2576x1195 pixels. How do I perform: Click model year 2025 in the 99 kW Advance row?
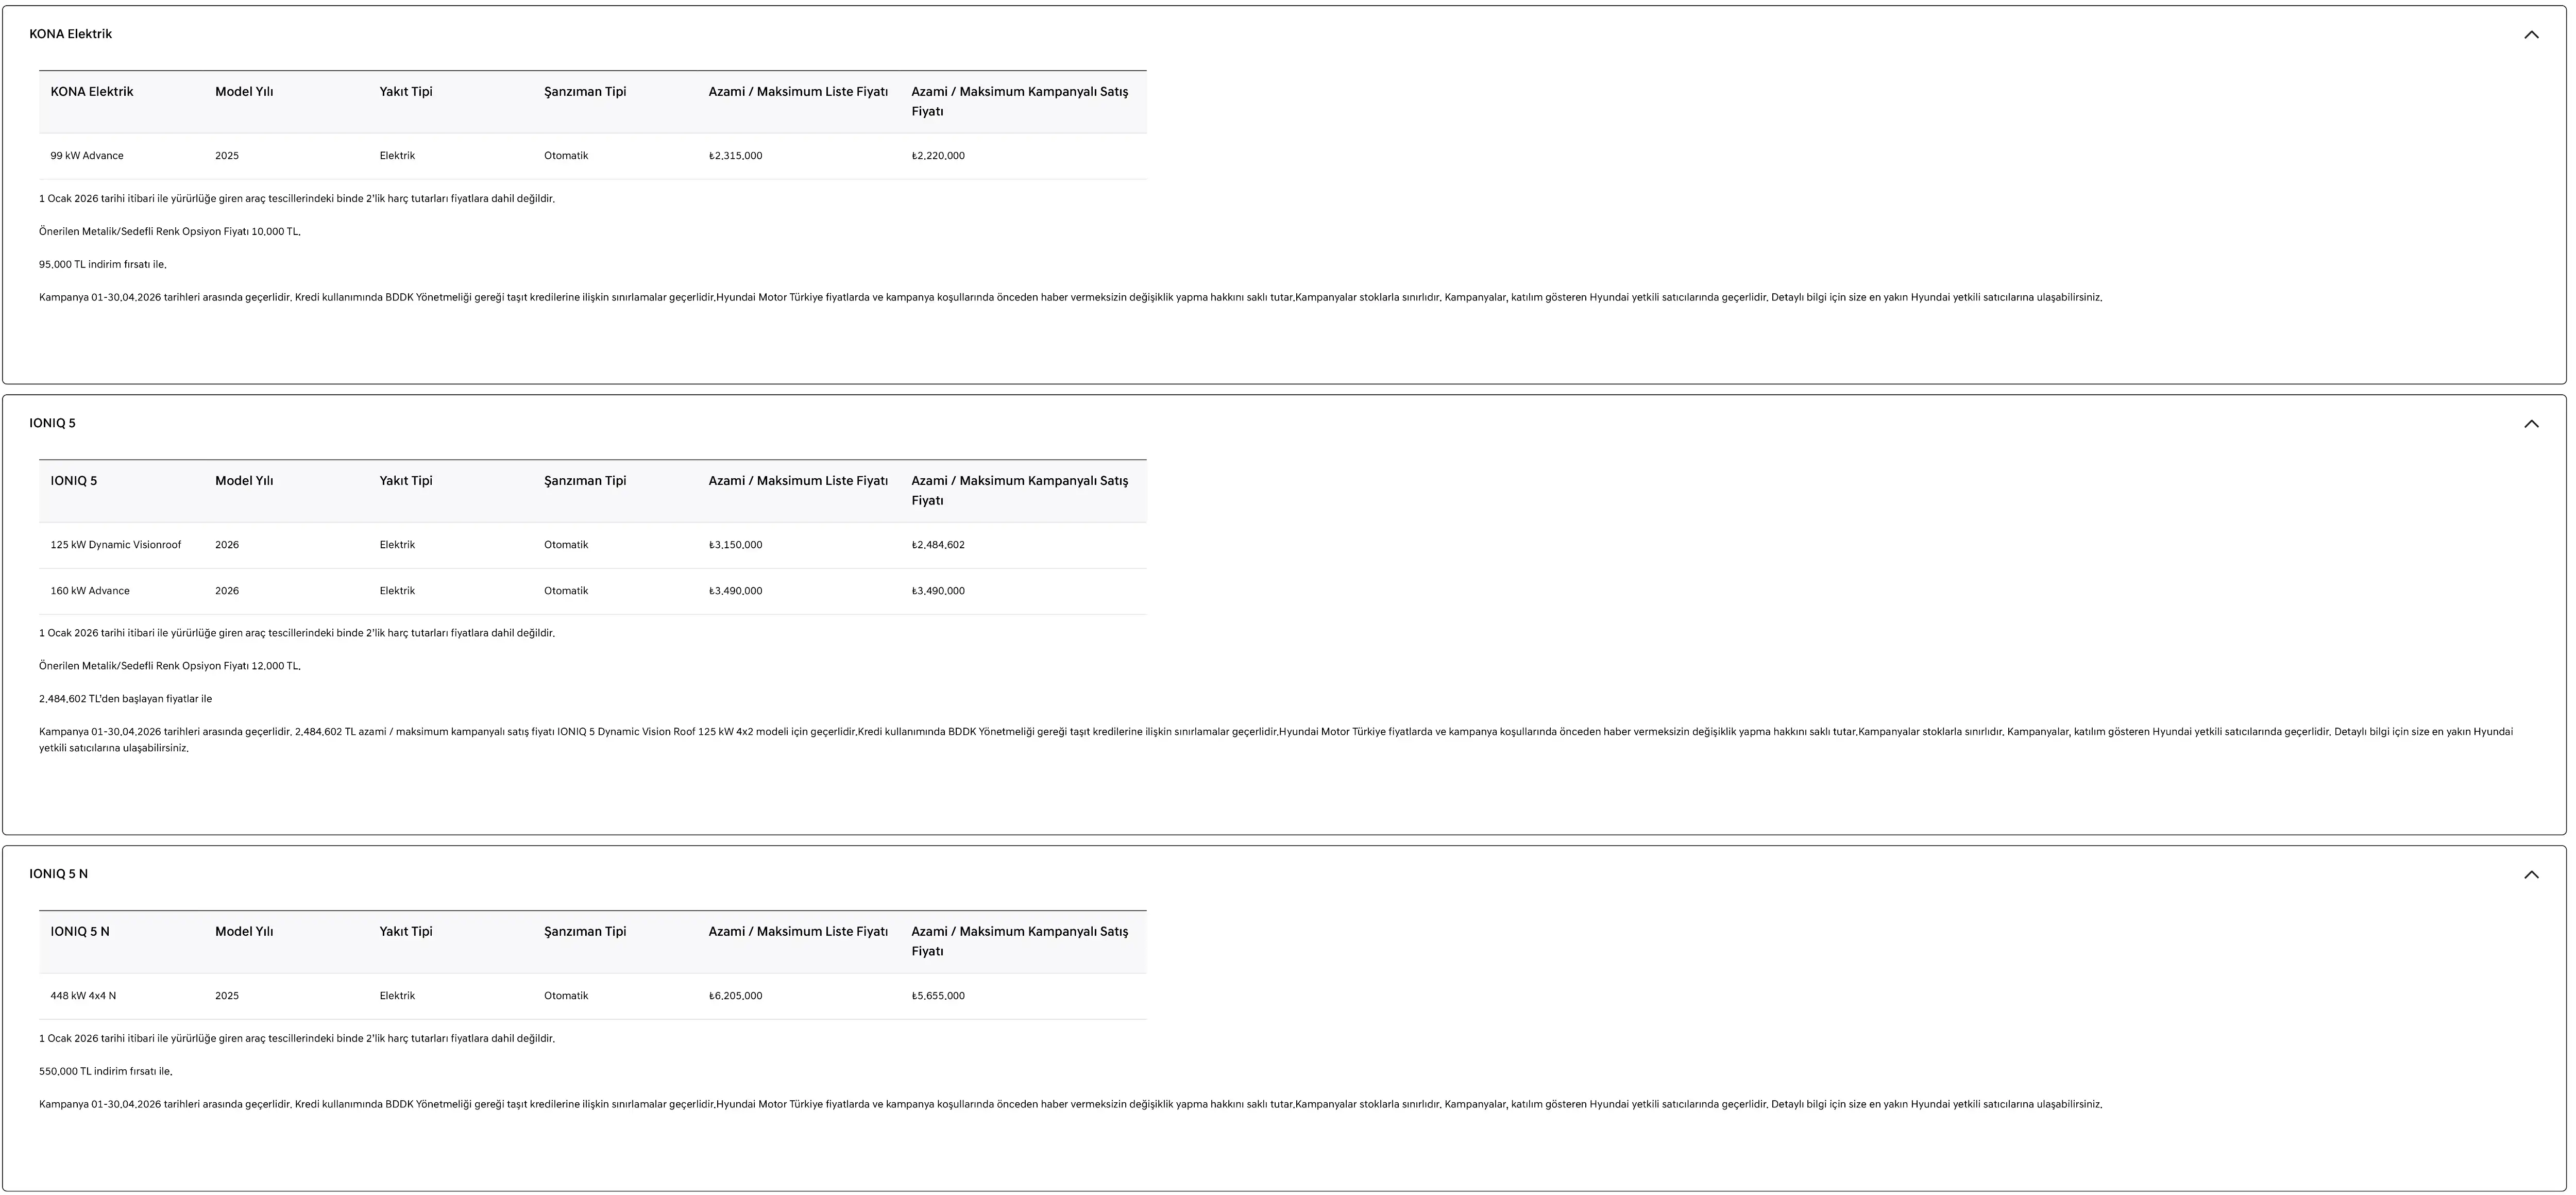point(227,156)
